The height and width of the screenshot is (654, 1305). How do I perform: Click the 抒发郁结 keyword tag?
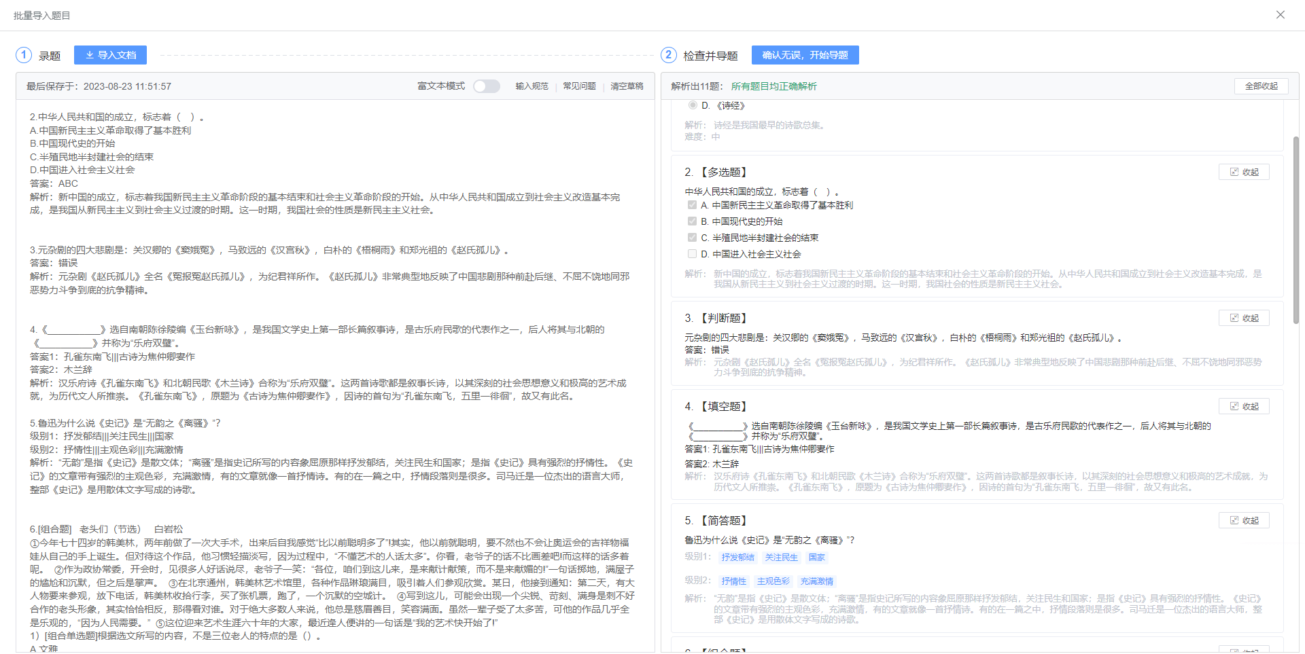[x=737, y=558]
